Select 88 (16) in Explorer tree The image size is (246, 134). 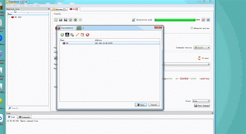pos(16,17)
